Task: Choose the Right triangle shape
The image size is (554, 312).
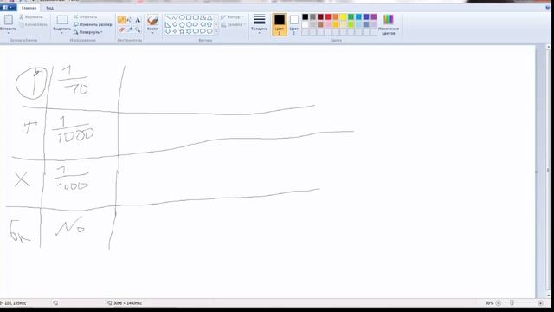Action: point(167,25)
